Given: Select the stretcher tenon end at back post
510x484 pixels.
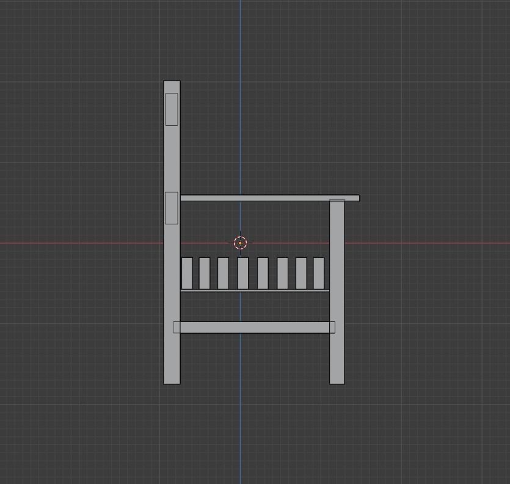Looking at the screenshot, I should pyautogui.click(x=177, y=328).
